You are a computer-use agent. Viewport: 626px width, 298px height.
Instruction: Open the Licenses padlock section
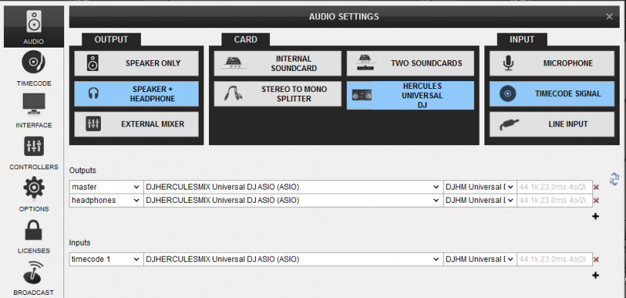pyautogui.click(x=34, y=236)
